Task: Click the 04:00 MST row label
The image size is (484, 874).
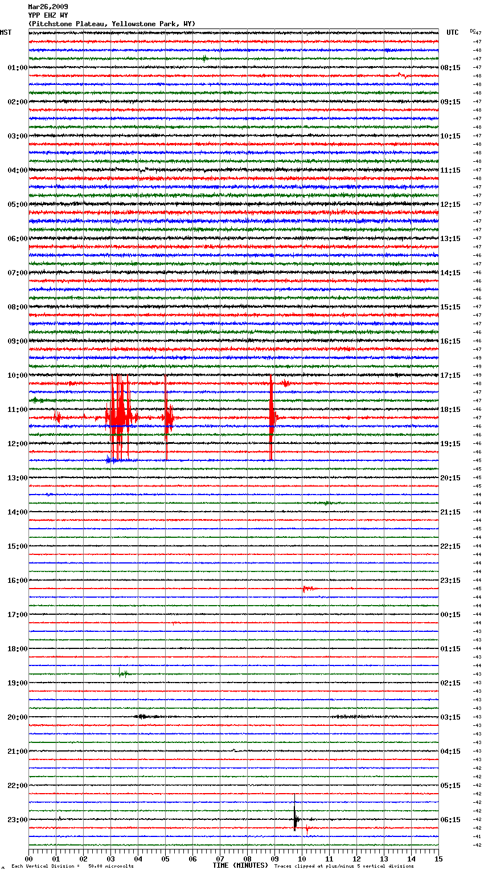Action: pos(18,170)
